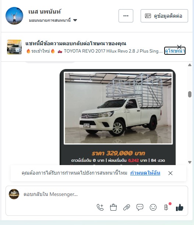Click the reply in Messenger text field
The image size is (194, 225).
pyautogui.click(x=100, y=194)
